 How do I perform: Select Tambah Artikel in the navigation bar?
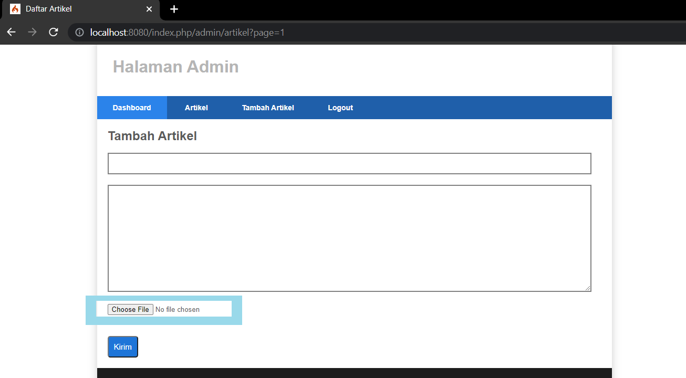pyautogui.click(x=268, y=107)
